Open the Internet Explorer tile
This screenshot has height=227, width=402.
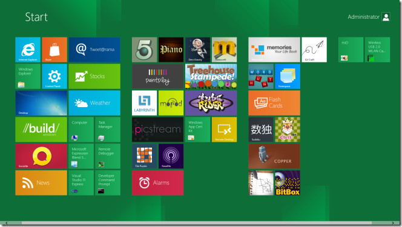[x=28, y=50]
